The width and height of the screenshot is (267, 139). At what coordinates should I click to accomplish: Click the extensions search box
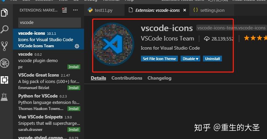(49, 23)
